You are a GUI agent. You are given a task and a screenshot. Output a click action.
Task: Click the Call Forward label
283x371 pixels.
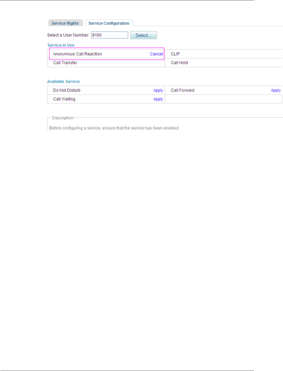183,90
